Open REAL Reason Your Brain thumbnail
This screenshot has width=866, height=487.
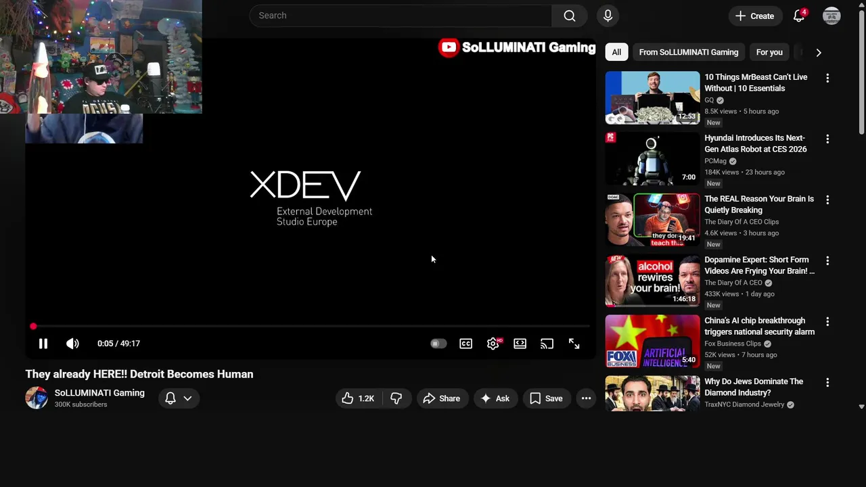coord(652,220)
